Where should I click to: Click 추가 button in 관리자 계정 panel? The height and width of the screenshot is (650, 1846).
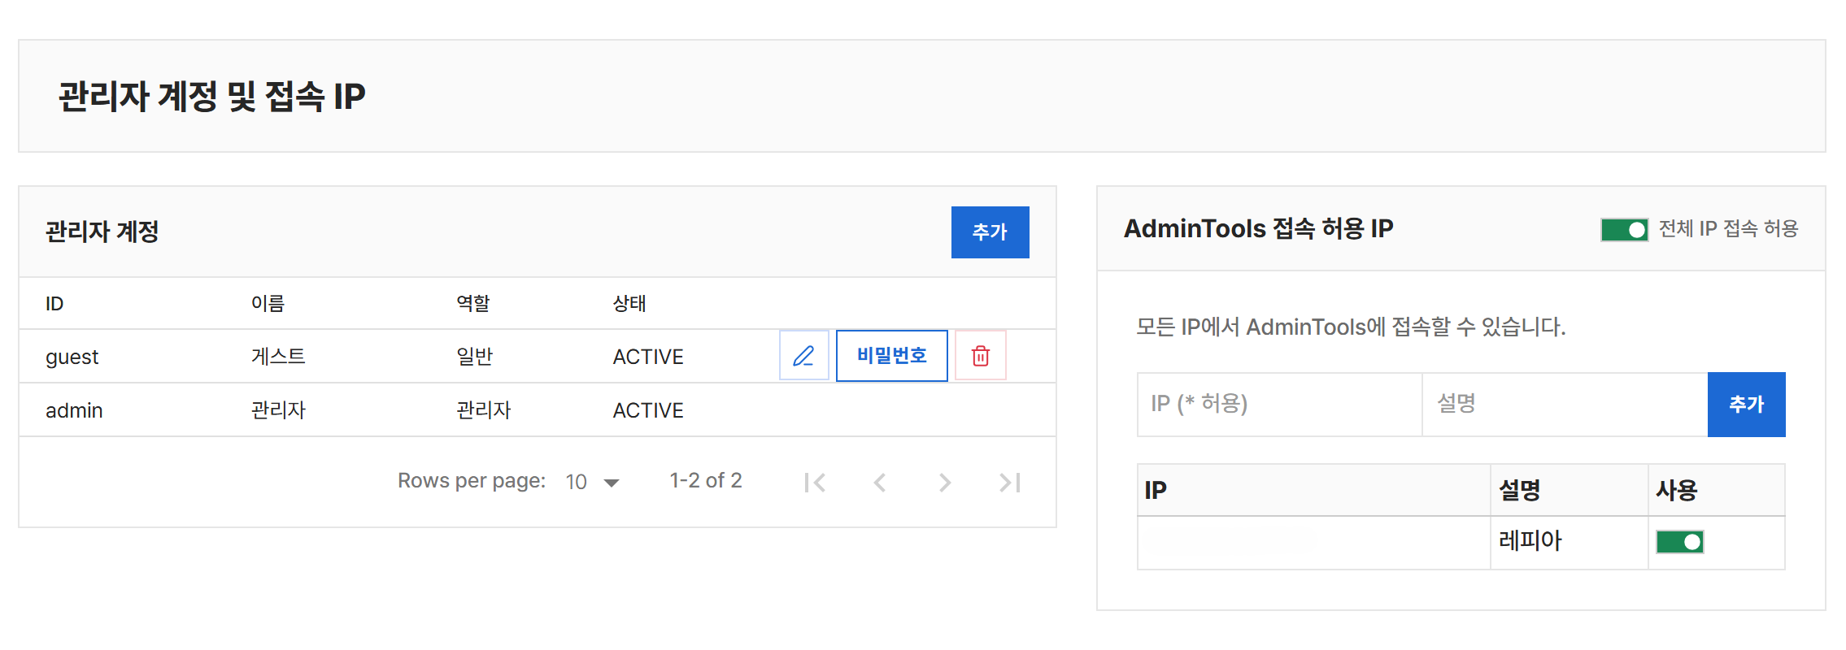coord(990,232)
